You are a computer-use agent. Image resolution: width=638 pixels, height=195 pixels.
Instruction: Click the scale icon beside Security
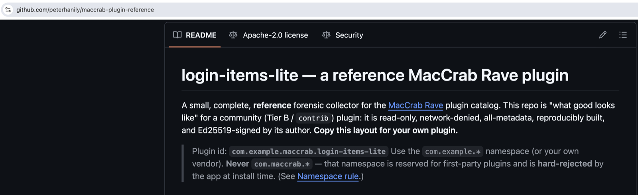coord(326,35)
